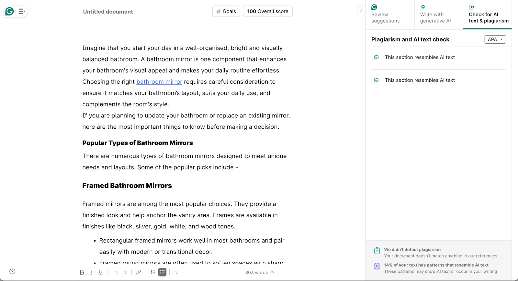The width and height of the screenshot is (518, 281).
Task: Click the Goals button
Action: [x=226, y=11]
